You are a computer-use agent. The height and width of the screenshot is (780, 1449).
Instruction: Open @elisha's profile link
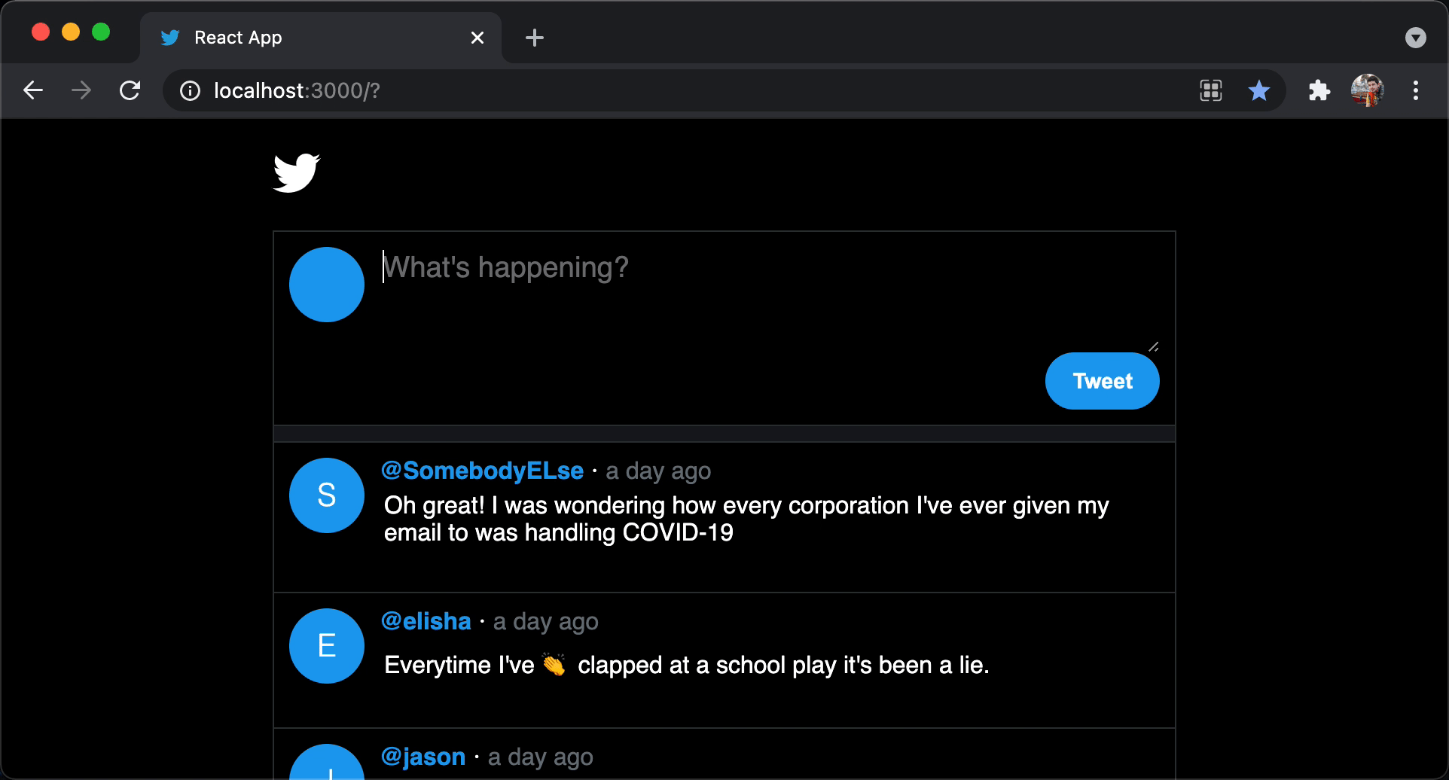(426, 620)
